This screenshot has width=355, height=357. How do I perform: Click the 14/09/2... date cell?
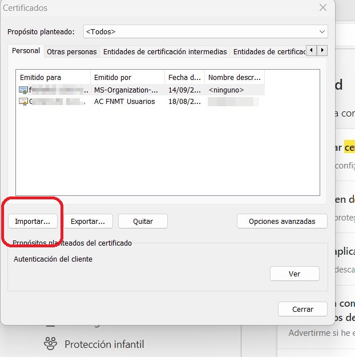coord(184,90)
